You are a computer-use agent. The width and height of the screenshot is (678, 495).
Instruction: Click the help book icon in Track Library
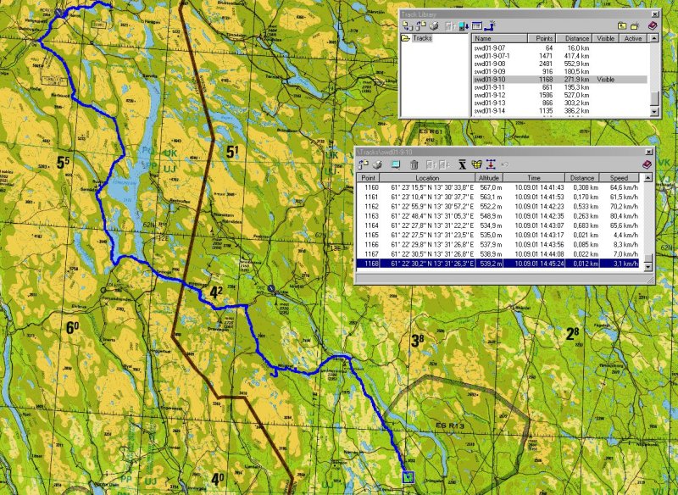652,25
